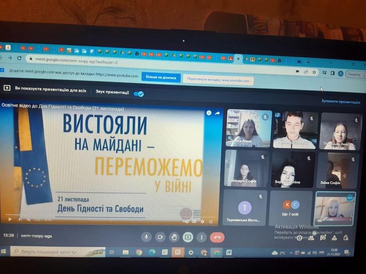Mute the microphone in Meet controls
The height and width of the screenshot is (274, 366).
[146, 237]
